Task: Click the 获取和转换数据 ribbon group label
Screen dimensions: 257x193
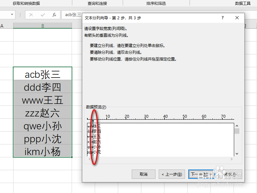Action: (x=26, y=4)
